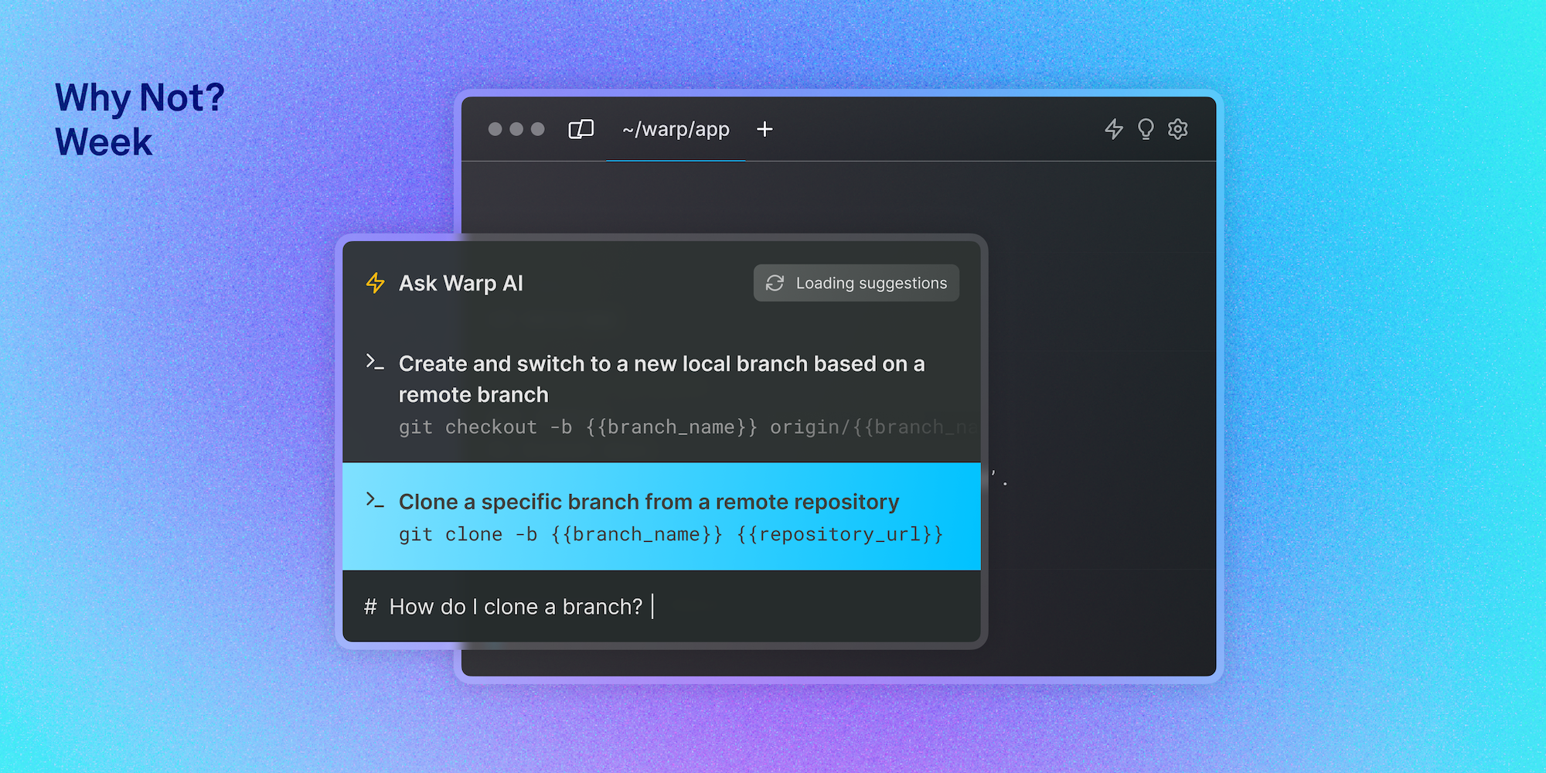1546x773 pixels.
Task: Select the Loading suggestions button
Action: pos(856,283)
